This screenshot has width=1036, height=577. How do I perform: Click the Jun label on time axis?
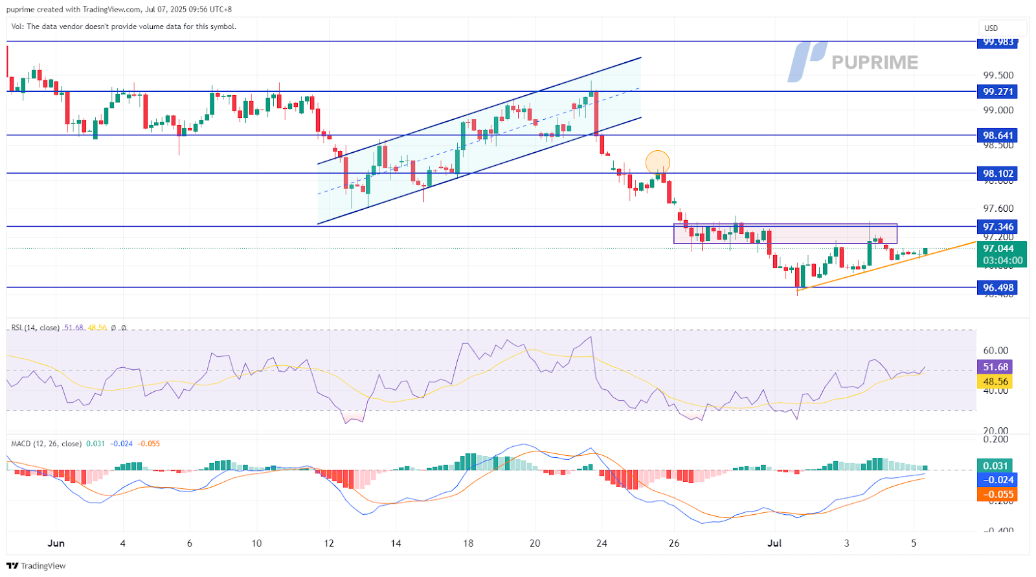click(x=56, y=543)
